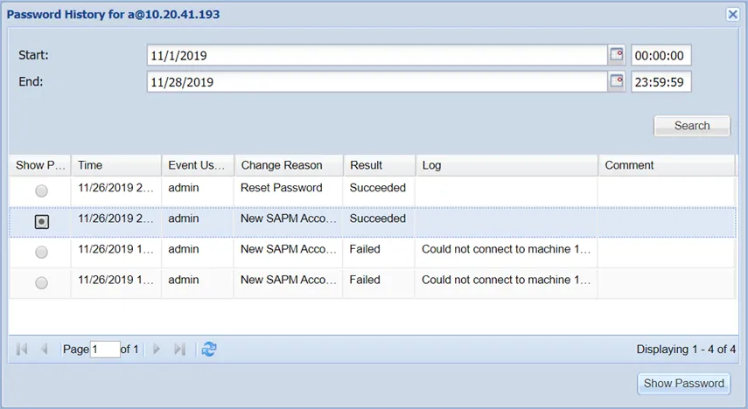Open the End date calendar picker
Screen dimensions: 748x409
pyautogui.click(x=617, y=81)
